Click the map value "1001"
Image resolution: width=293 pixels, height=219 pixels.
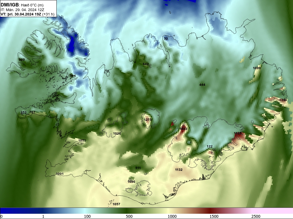pos(60,174)
